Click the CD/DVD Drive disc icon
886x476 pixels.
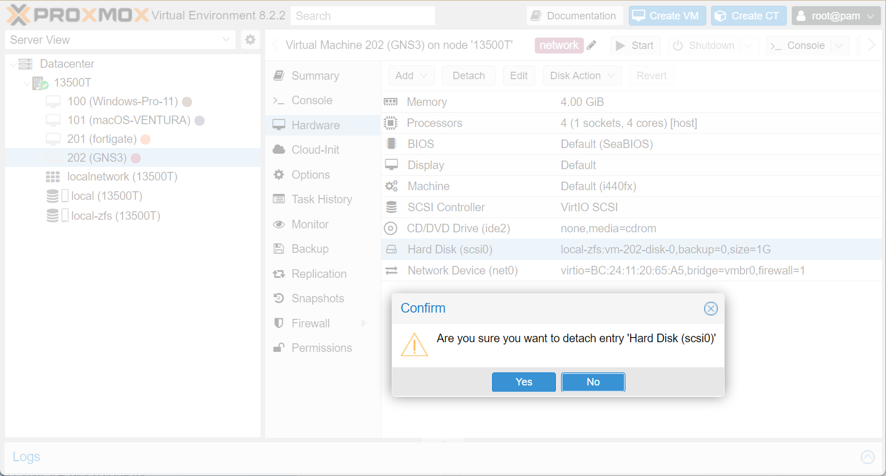[x=391, y=228]
